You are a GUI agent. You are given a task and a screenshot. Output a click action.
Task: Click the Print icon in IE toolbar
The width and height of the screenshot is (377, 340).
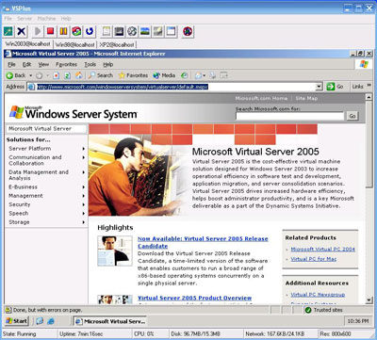[x=213, y=75]
